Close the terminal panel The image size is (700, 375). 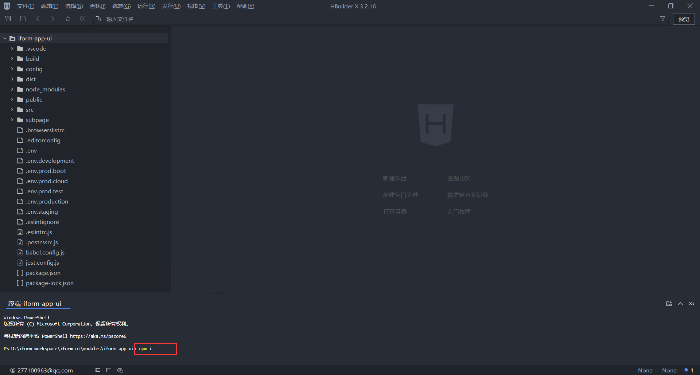[x=691, y=304]
